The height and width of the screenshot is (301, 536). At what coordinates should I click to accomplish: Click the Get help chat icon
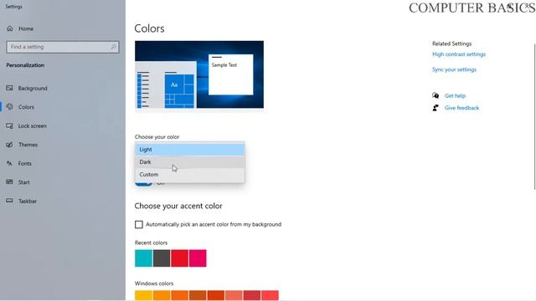pos(435,95)
